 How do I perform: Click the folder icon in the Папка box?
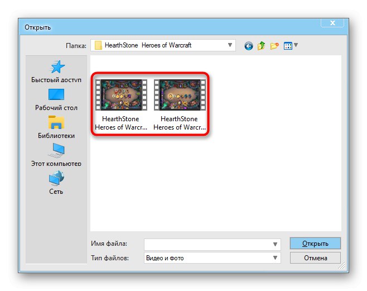click(x=98, y=45)
